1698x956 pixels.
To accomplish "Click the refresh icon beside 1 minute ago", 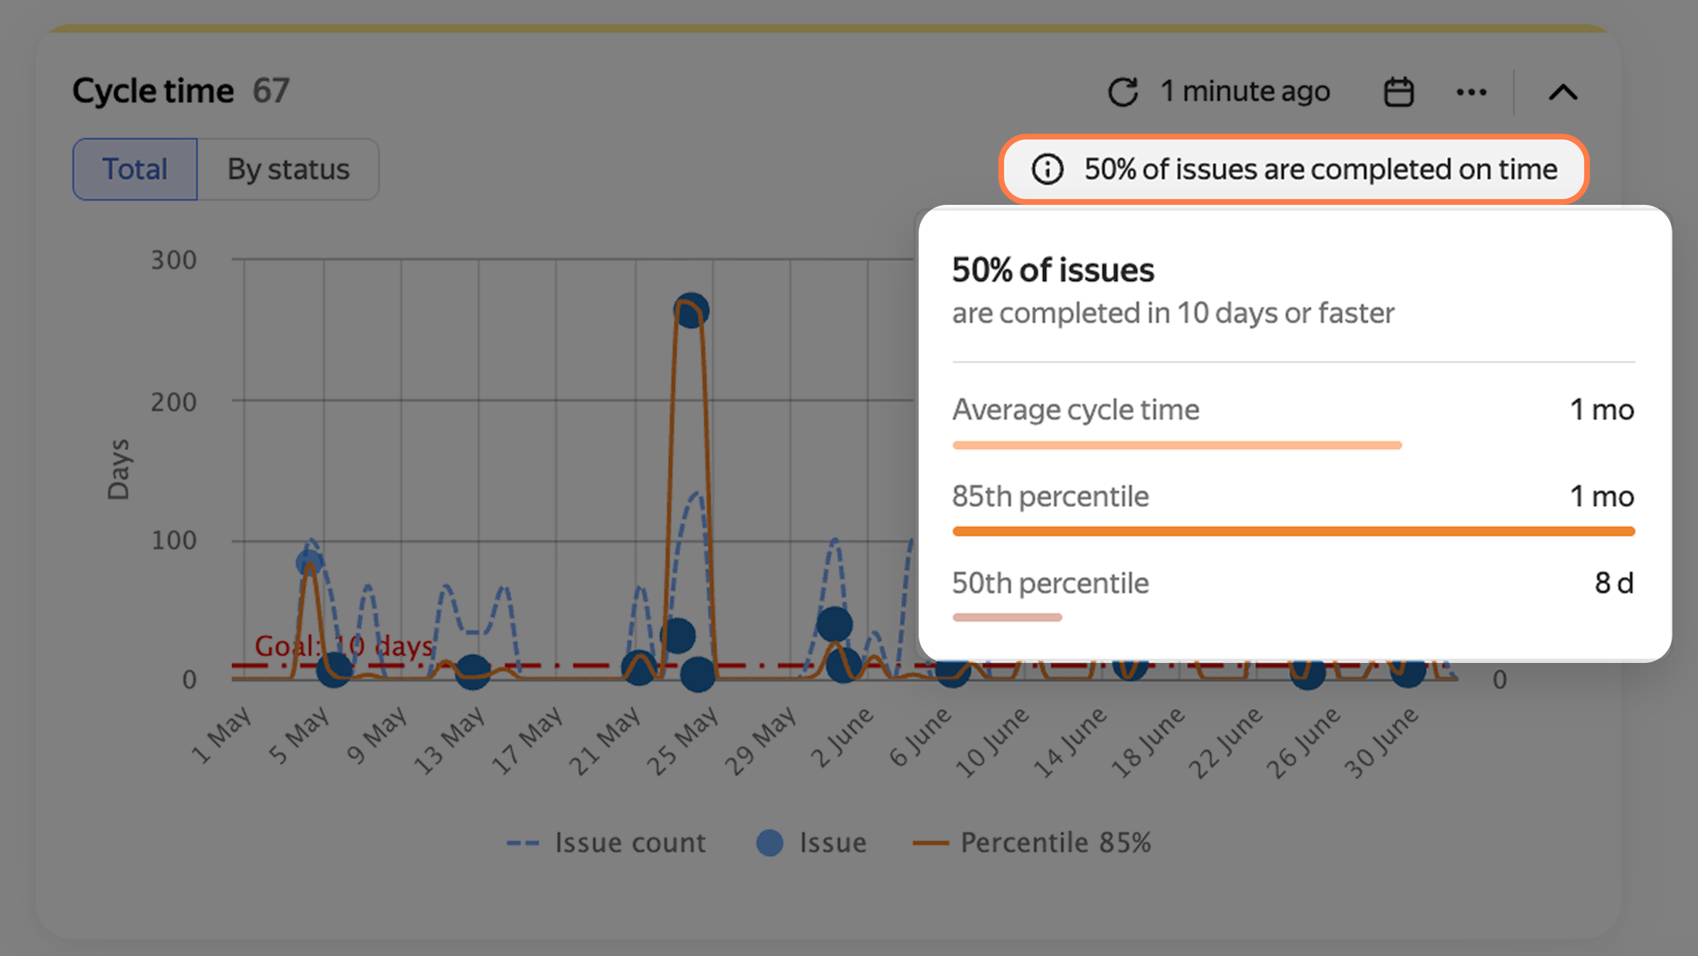I will coord(1123,92).
